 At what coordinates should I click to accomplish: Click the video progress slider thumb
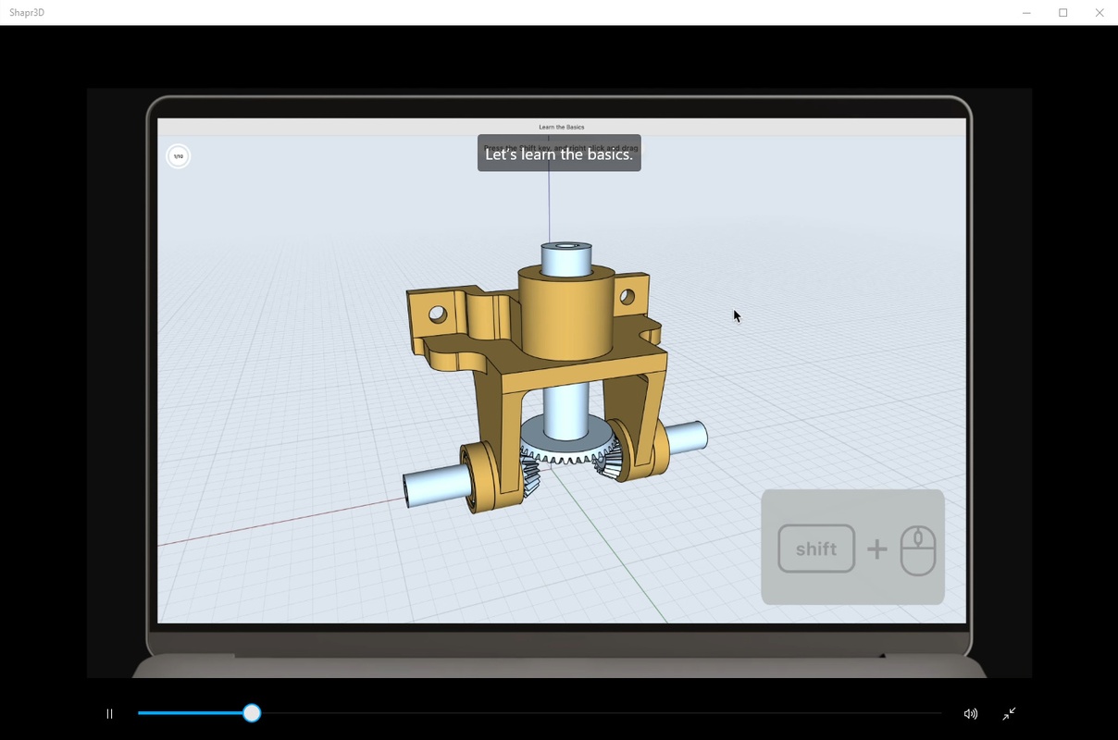(x=252, y=713)
